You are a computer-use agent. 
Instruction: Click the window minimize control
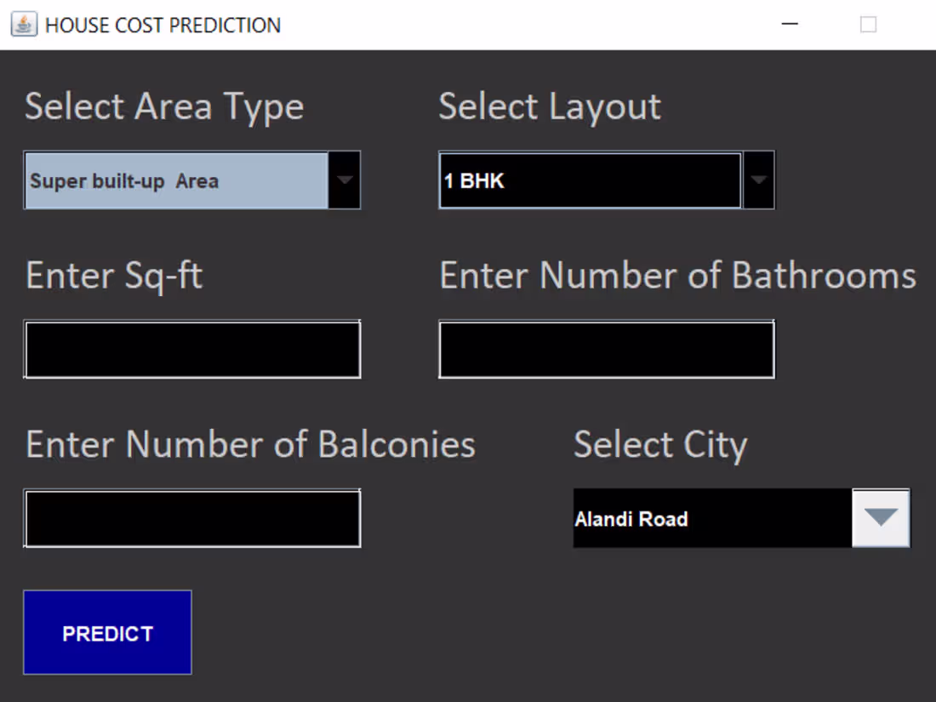(790, 24)
